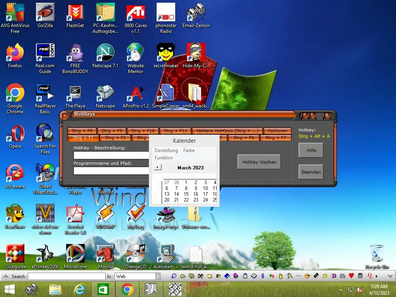The width and height of the screenshot is (396, 297).
Task: Click the dollar sign toolbar icon
Action: coord(263,276)
